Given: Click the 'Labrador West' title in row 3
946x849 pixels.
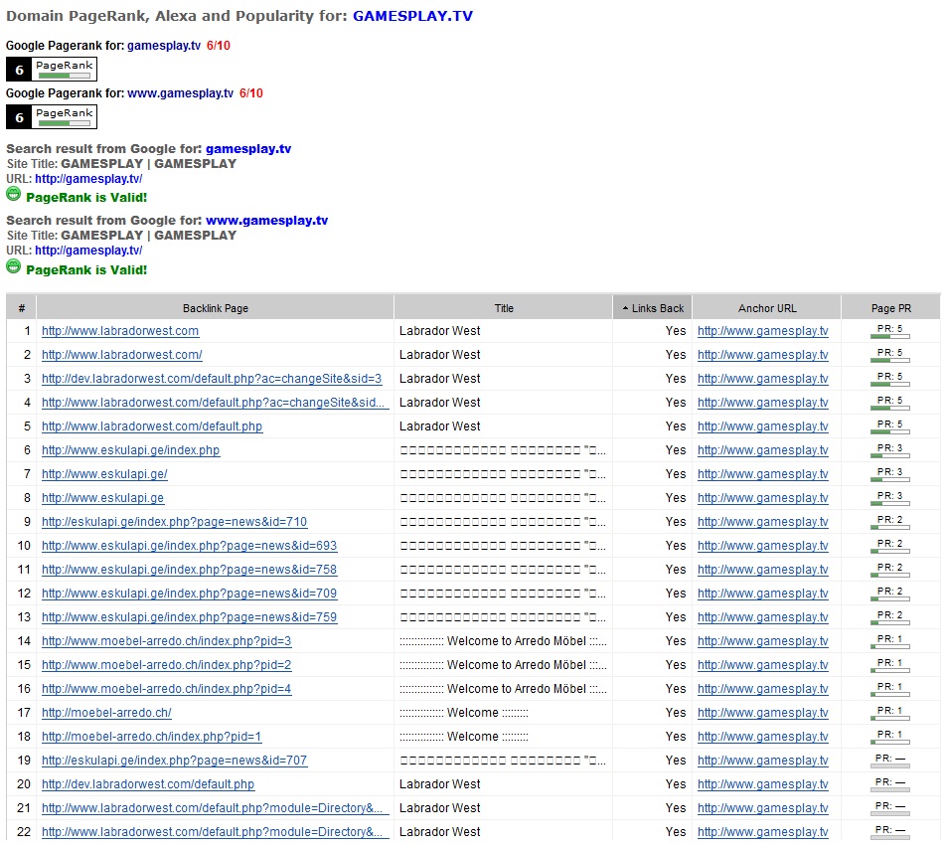Looking at the screenshot, I should pyautogui.click(x=440, y=379).
